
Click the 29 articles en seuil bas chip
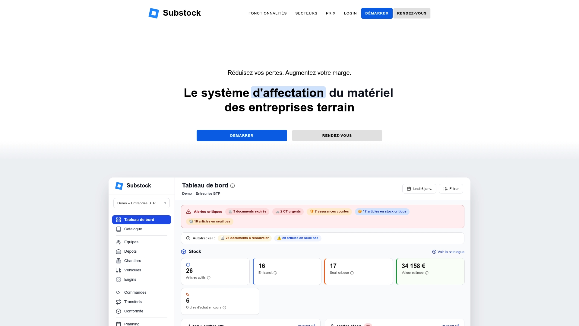tap(298, 238)
